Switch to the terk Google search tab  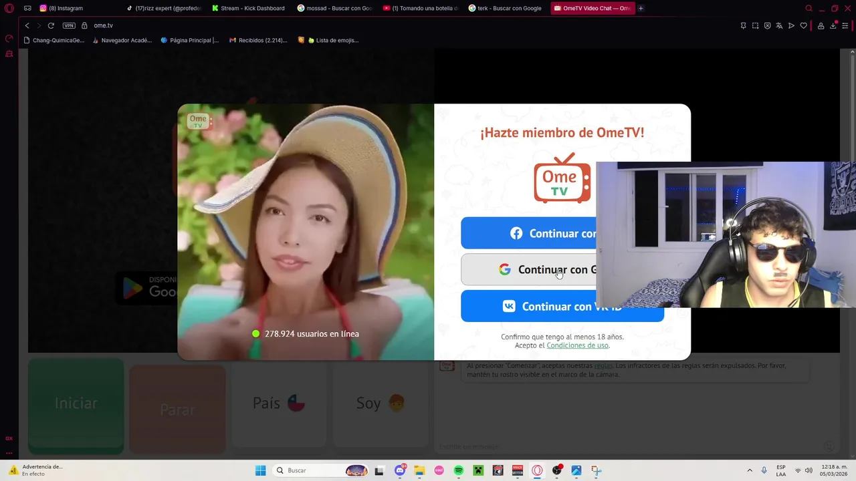click(x=507, y=8)
